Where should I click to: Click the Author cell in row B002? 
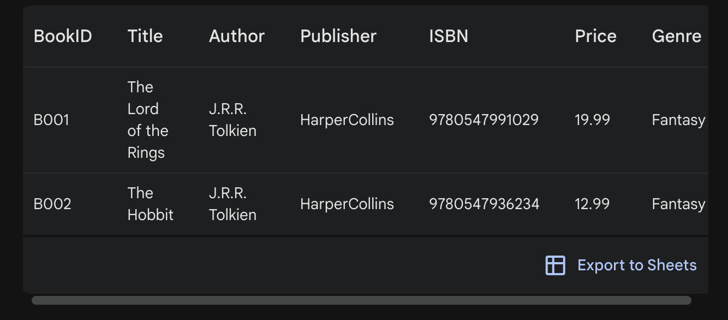coord(232,204)
